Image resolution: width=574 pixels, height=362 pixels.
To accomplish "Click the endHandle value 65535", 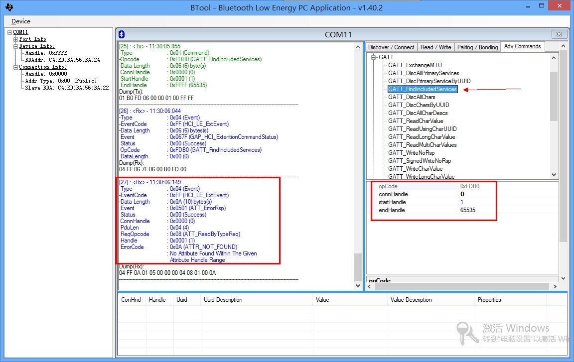I will pyautogui.click(x=468, y=210).
